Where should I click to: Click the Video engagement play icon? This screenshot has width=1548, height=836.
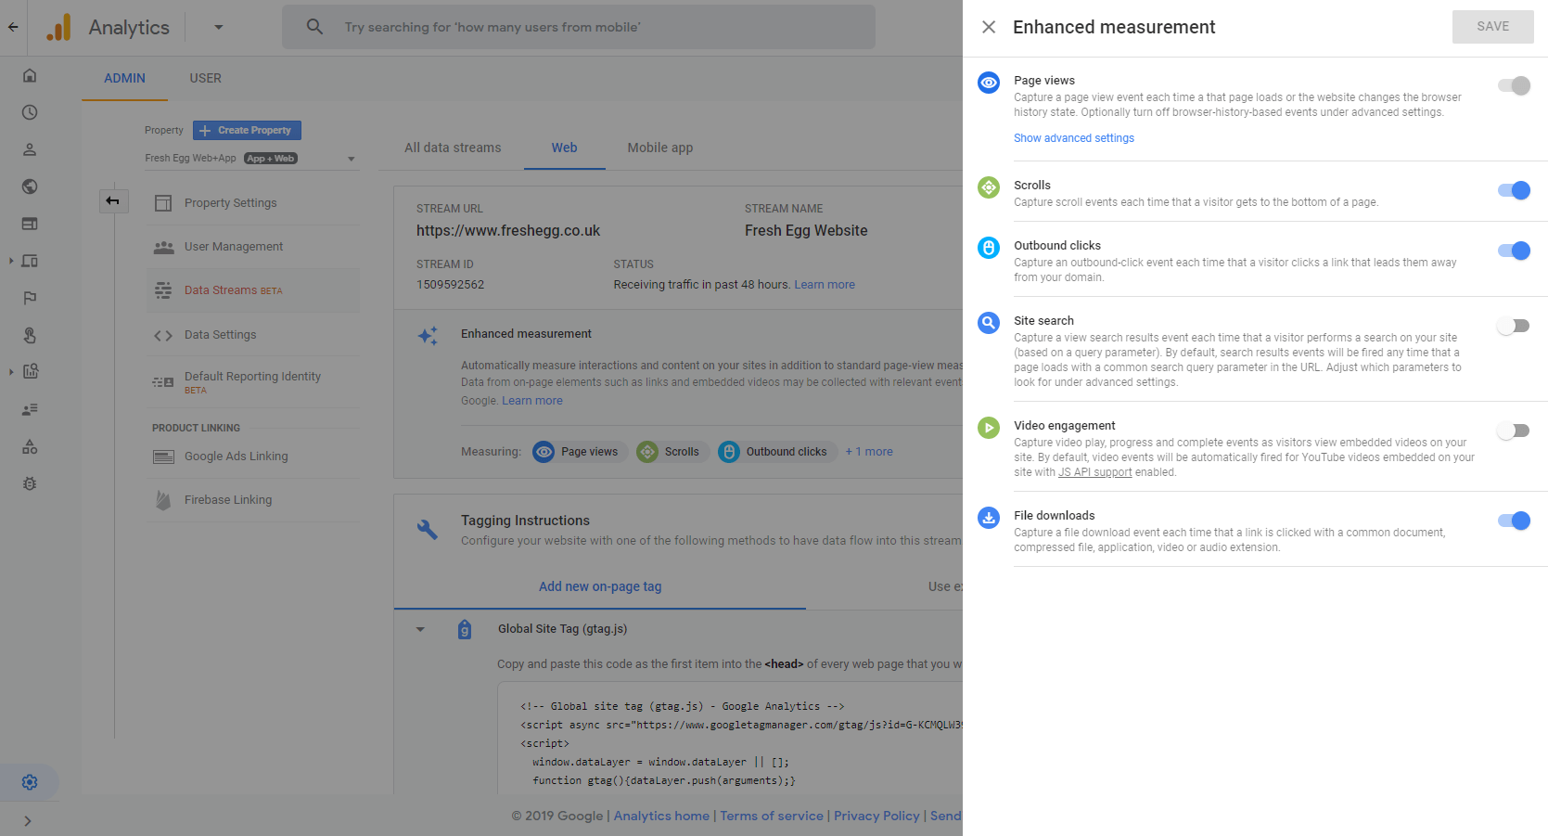coord(989,428)
